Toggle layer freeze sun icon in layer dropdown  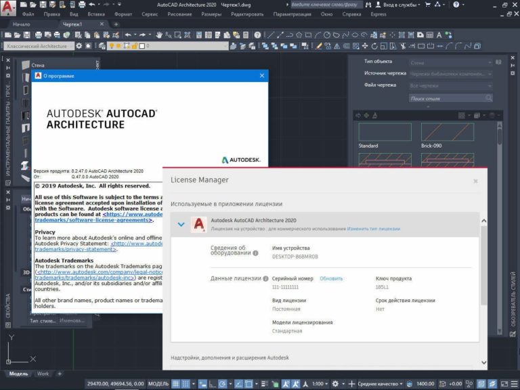(x=118, y=46)
